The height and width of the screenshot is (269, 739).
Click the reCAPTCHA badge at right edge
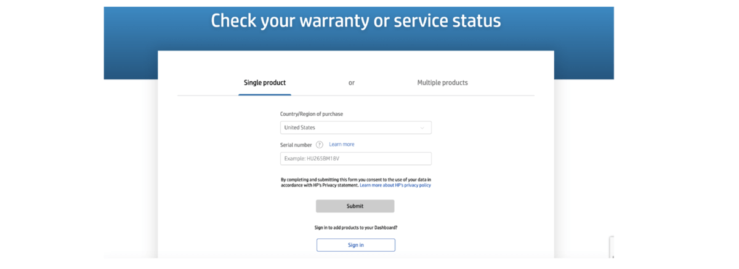pyautogui.click(x=612, y=246)
